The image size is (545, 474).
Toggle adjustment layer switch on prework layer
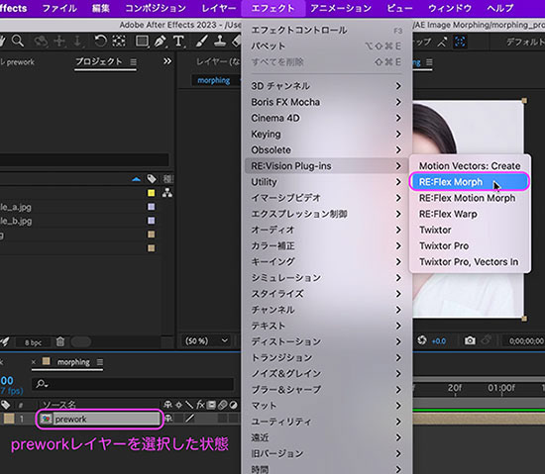pos(233,419)
